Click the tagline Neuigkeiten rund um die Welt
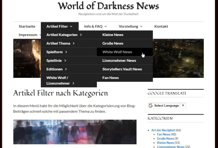The height and width of the screenshot is (148, 218). point(108,14)
